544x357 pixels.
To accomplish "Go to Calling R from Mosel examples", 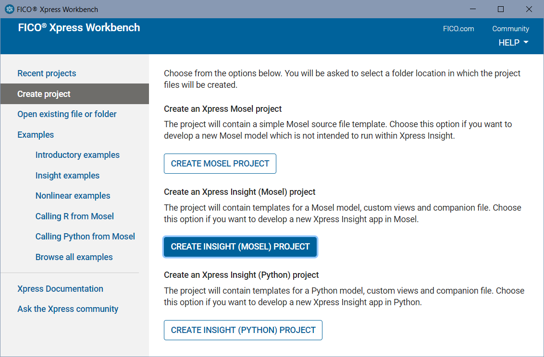I will (x=74, y=216).
